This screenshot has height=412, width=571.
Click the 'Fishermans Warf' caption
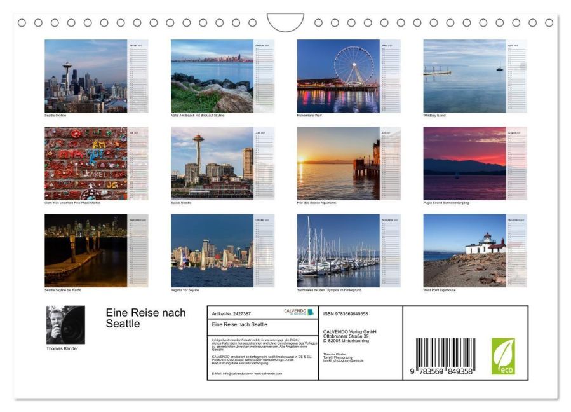[x=309, y=116]
